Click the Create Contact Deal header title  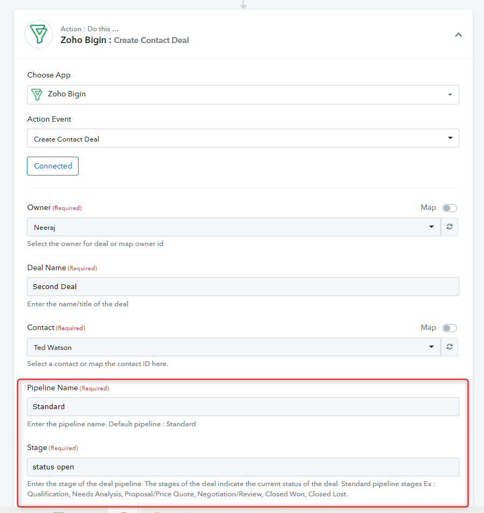(151, 40)
